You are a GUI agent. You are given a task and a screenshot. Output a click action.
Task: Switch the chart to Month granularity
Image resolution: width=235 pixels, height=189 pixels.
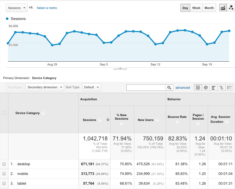[209, 8]
